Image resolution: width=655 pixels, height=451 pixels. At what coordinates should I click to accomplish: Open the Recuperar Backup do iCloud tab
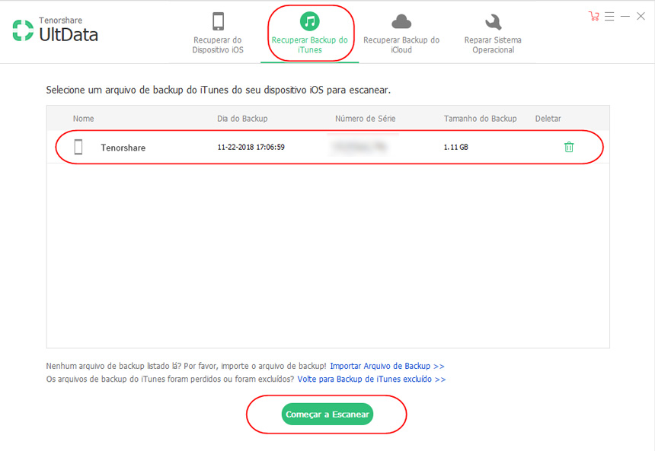pyautogui.click(x=401, y=33)
